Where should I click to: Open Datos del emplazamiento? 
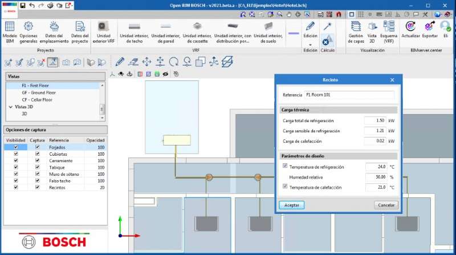tap(54, 33)
